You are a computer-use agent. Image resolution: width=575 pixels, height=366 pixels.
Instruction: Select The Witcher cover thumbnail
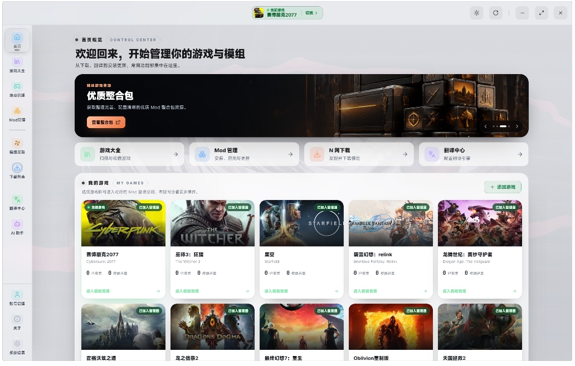point(212,223)
